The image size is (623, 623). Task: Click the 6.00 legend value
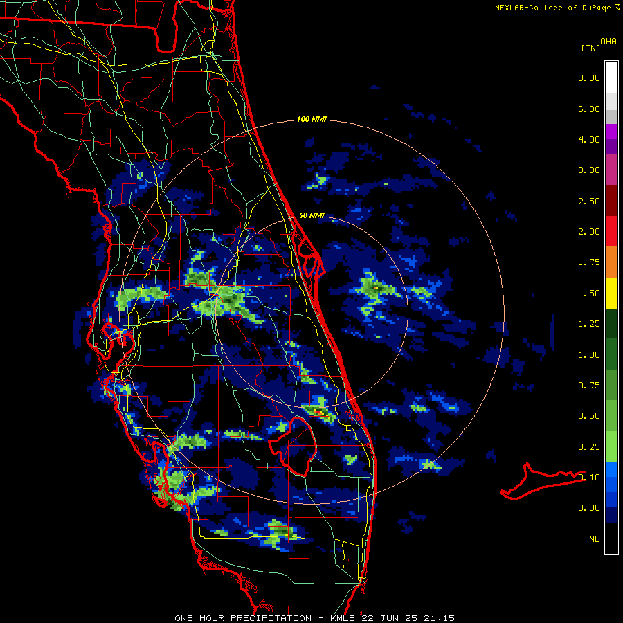click(x=589, y=109)
